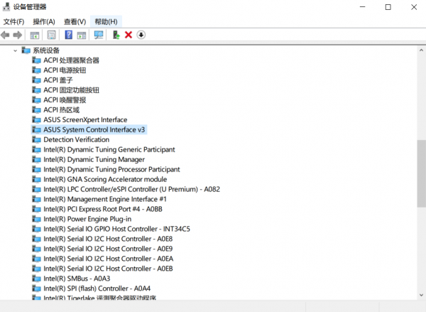Select ASUS ScreenXpert Interface device
The image size is (426, 312).
point(85,120)
